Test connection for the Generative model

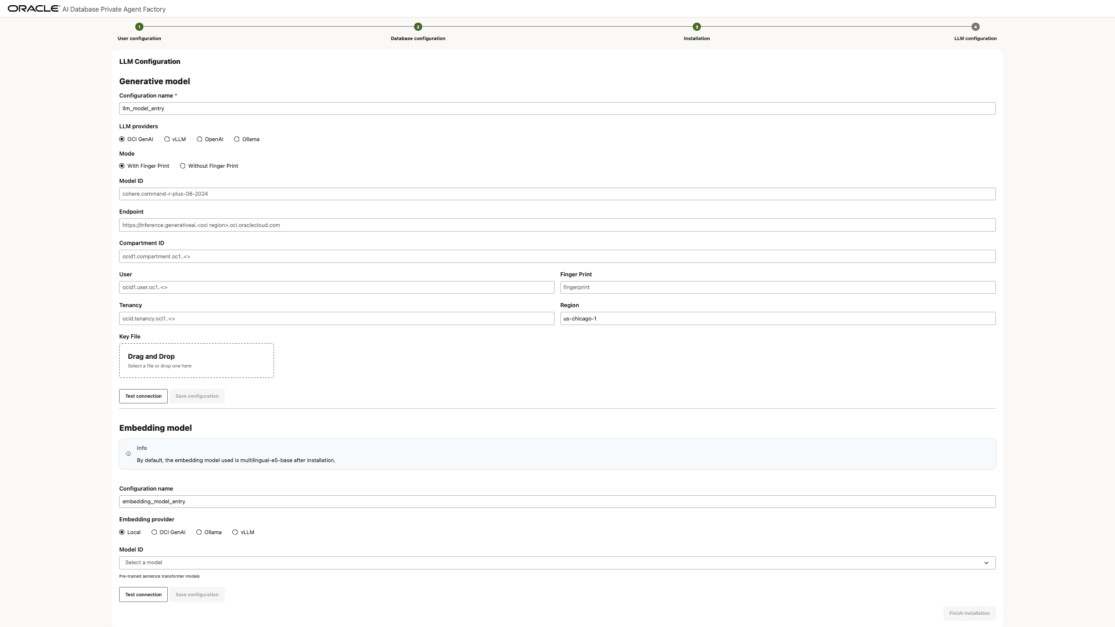[143, 397]
